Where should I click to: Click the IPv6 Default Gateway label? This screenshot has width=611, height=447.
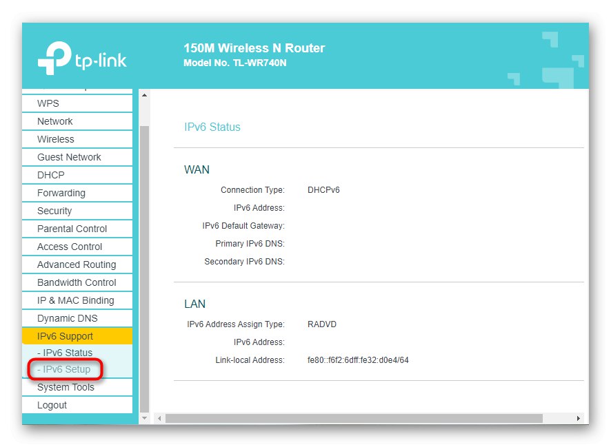(243, 226)
